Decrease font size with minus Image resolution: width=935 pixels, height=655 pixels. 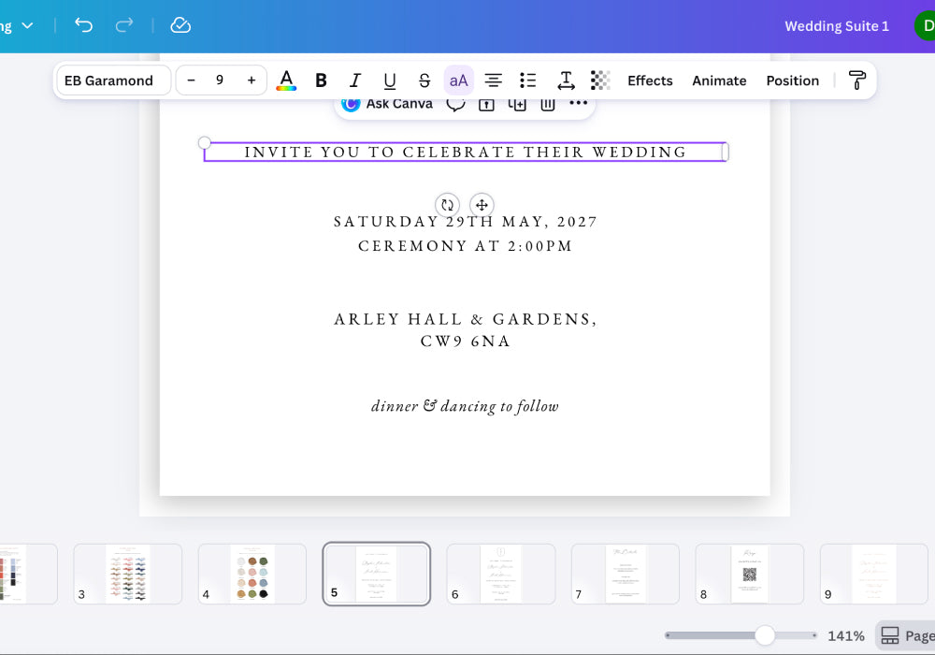[x=191, y=80]
